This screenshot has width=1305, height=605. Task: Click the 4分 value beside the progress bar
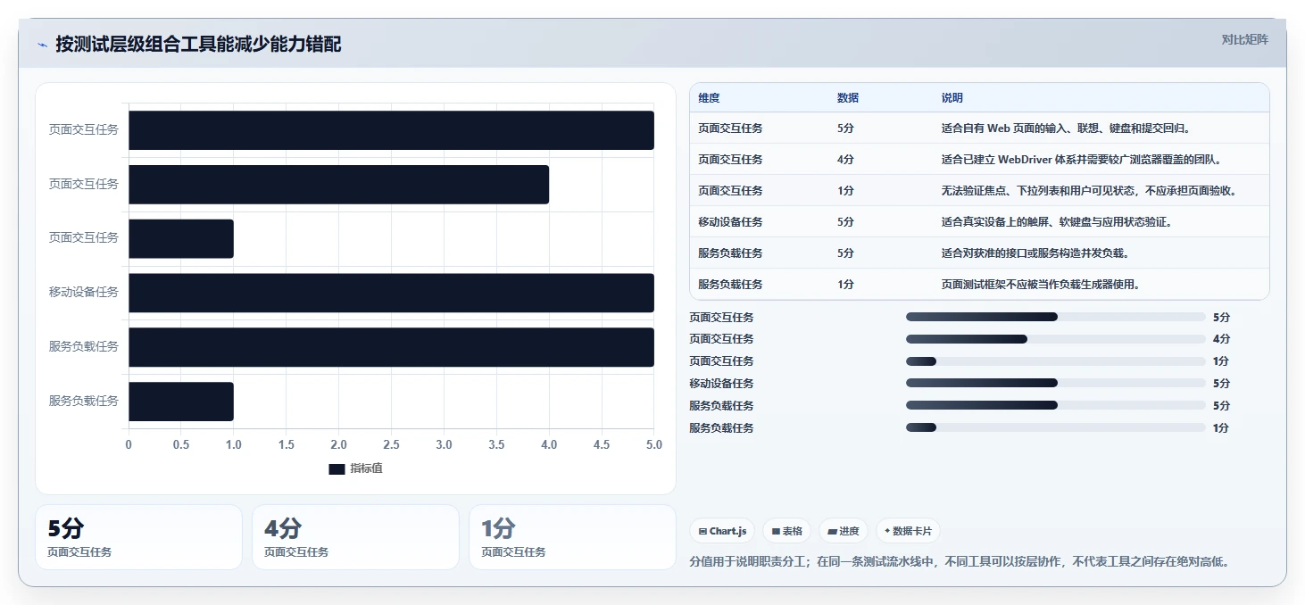pyautogui.click(x=1221, y=339)
